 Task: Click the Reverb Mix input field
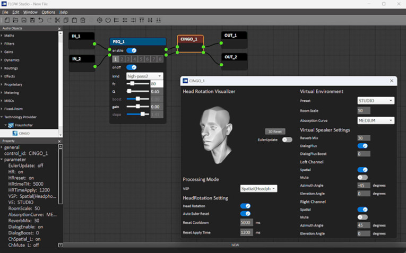[x=363, y=138]
